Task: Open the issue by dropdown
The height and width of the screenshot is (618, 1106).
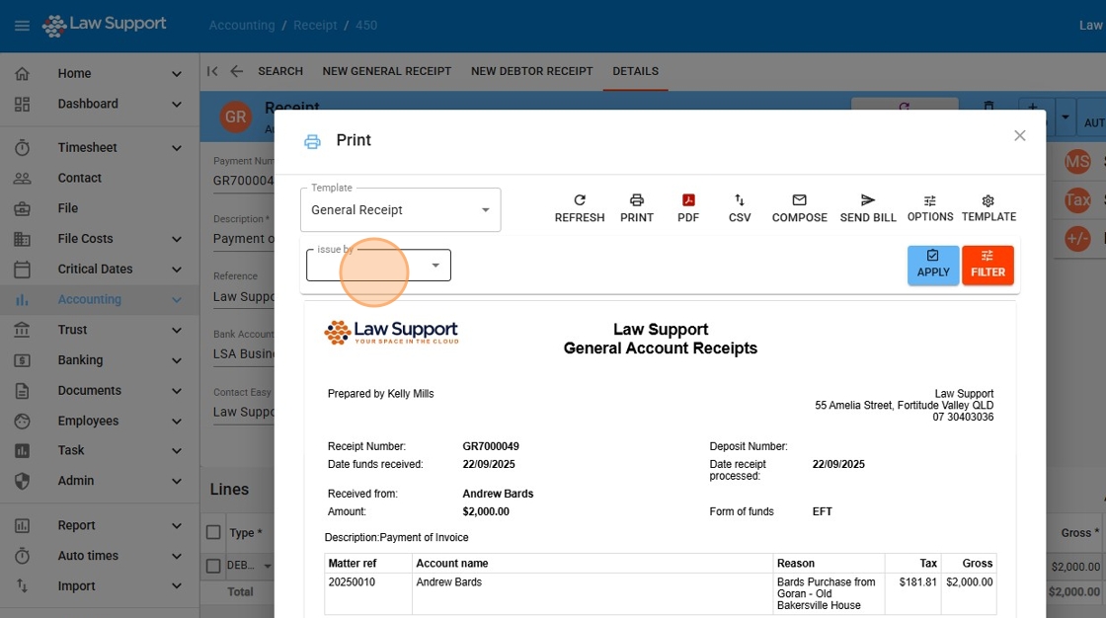Action: 378,266
